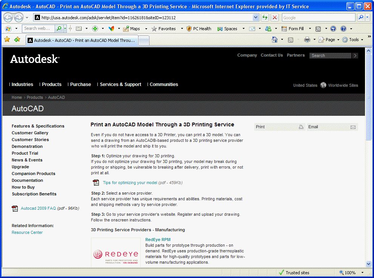Open Maps from the toolbar

click(132, 29)
